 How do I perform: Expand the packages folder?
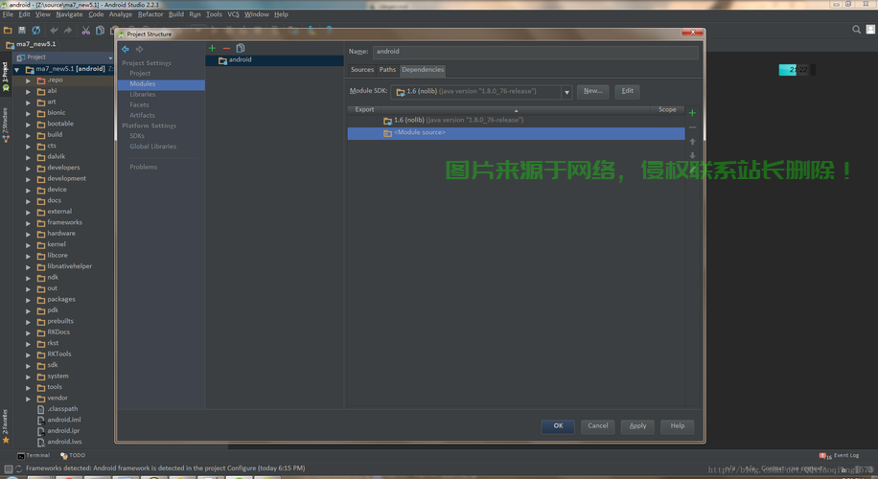(x=28, y=299)
